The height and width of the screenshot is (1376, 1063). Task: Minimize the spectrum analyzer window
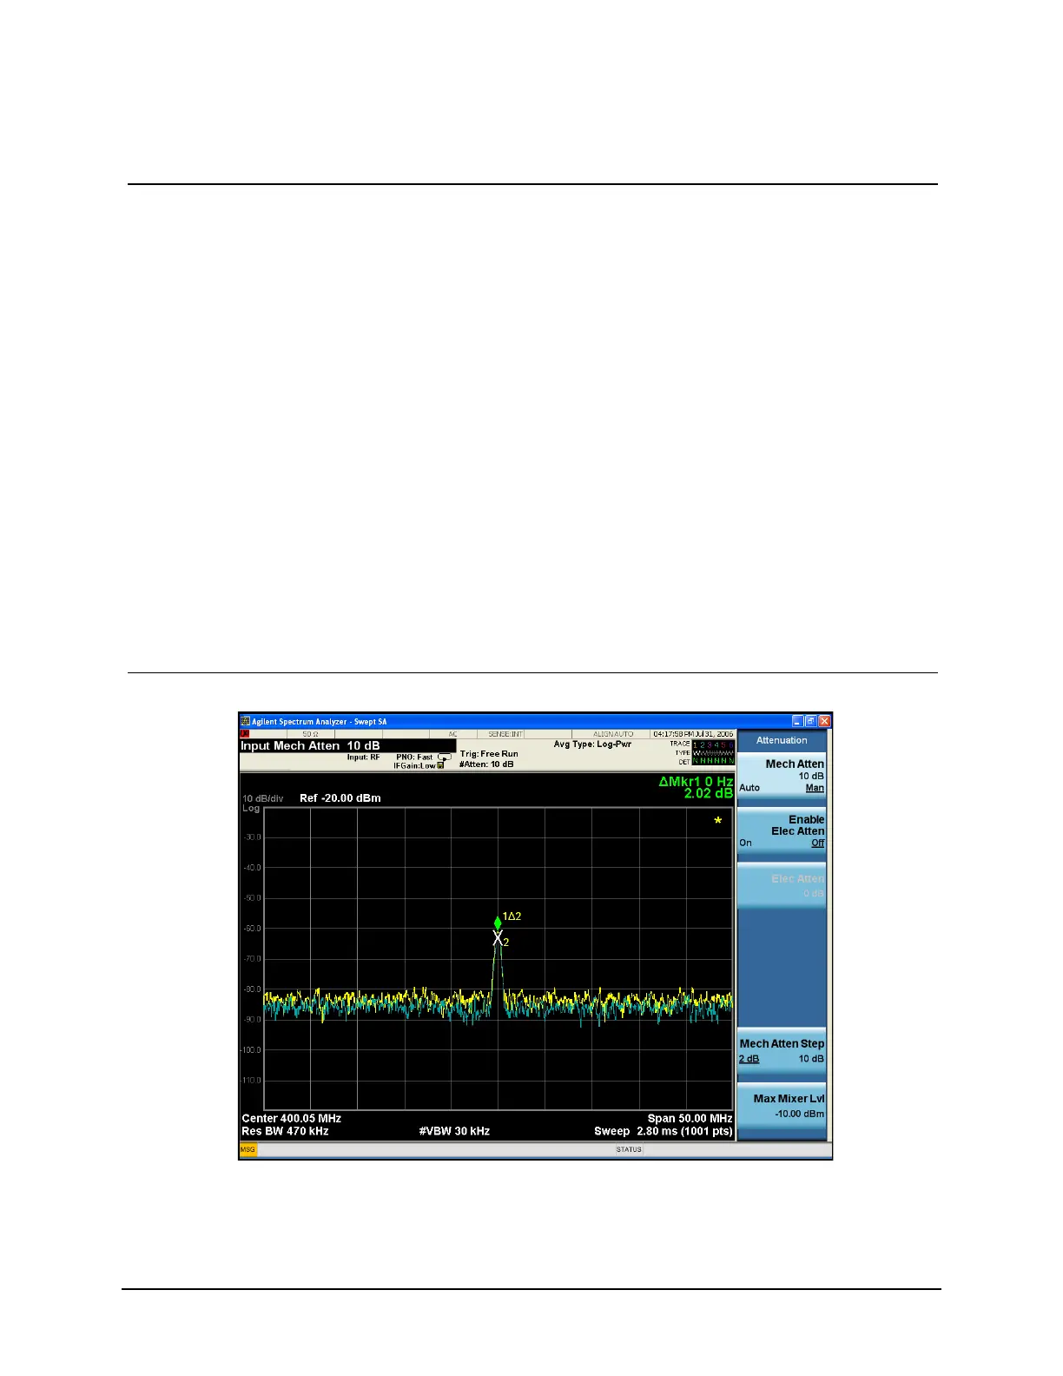pyautogui.click(x=797, y=721)
